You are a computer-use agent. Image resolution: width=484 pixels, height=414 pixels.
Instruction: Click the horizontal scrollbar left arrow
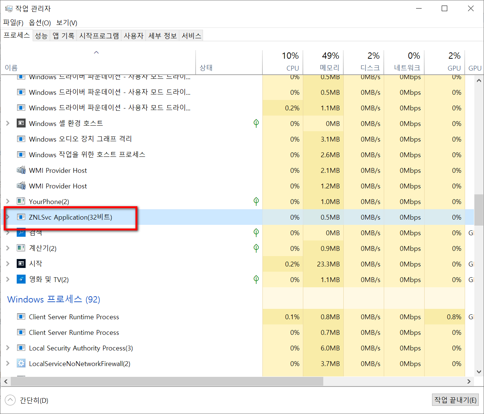pyautogui.click(x=6, y=381)
